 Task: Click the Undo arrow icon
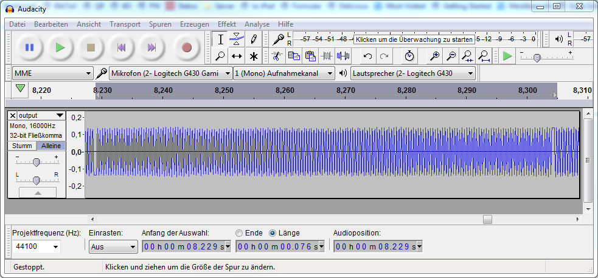click(x=367, y=56)
